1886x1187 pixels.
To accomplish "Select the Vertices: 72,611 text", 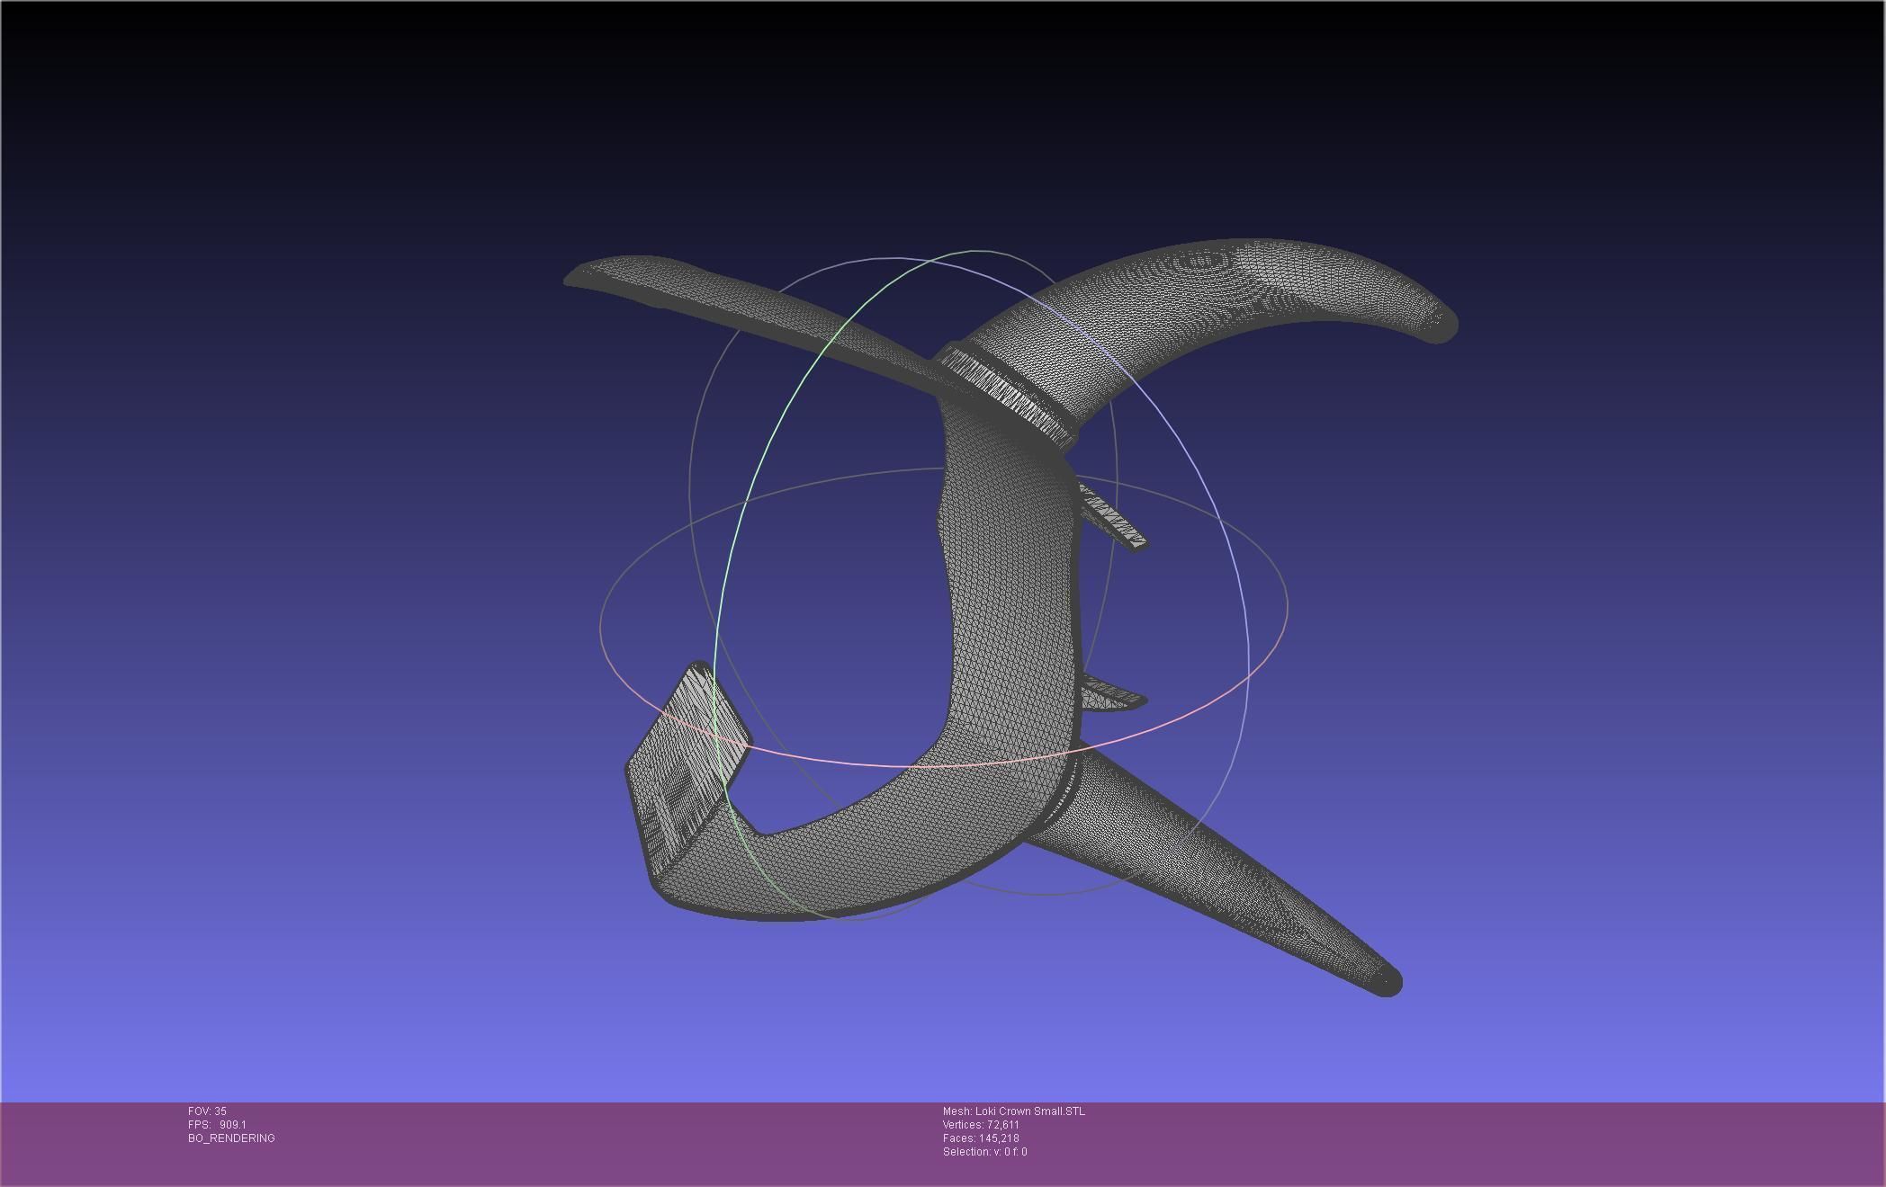I will tap(981, 1125).
